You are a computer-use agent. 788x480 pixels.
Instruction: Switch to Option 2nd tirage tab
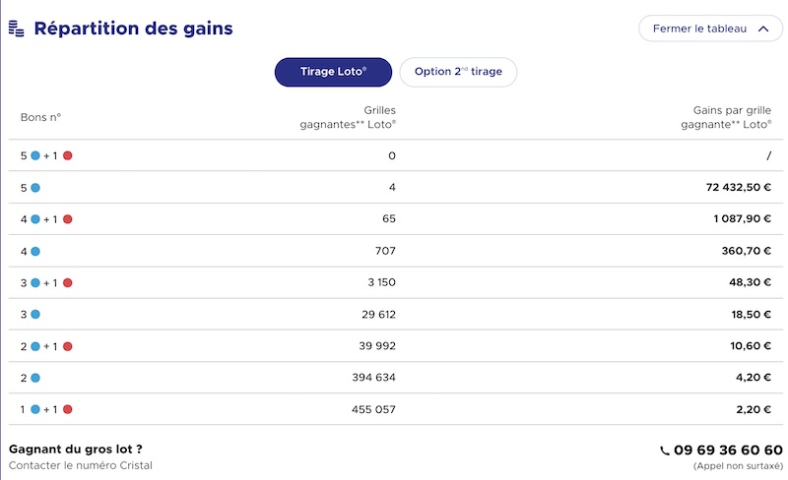[458, 72]
